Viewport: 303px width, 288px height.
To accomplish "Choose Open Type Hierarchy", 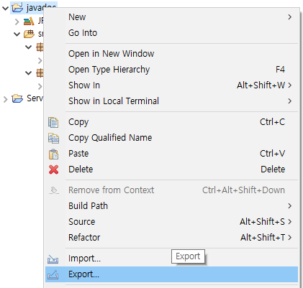I will coord(172,70).
